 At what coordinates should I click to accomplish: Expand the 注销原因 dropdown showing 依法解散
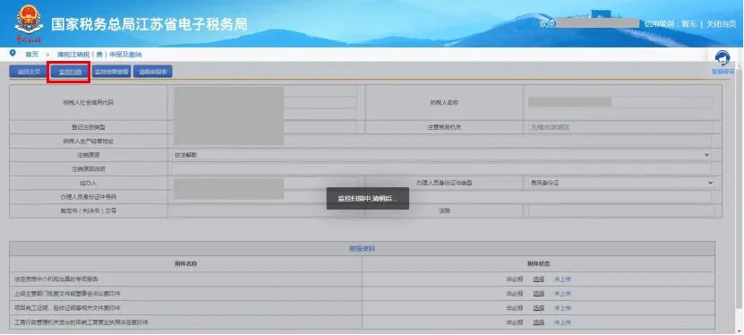441,155
